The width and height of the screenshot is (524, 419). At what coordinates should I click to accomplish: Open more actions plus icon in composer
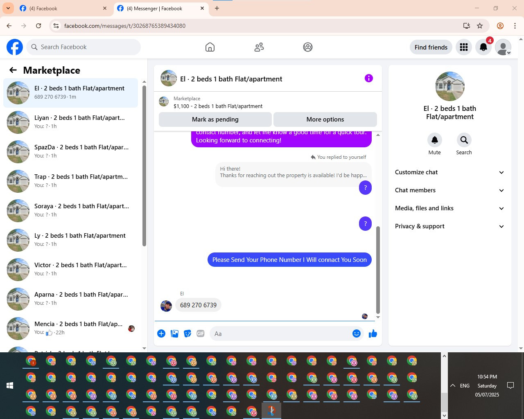click(x=161, y=333)
